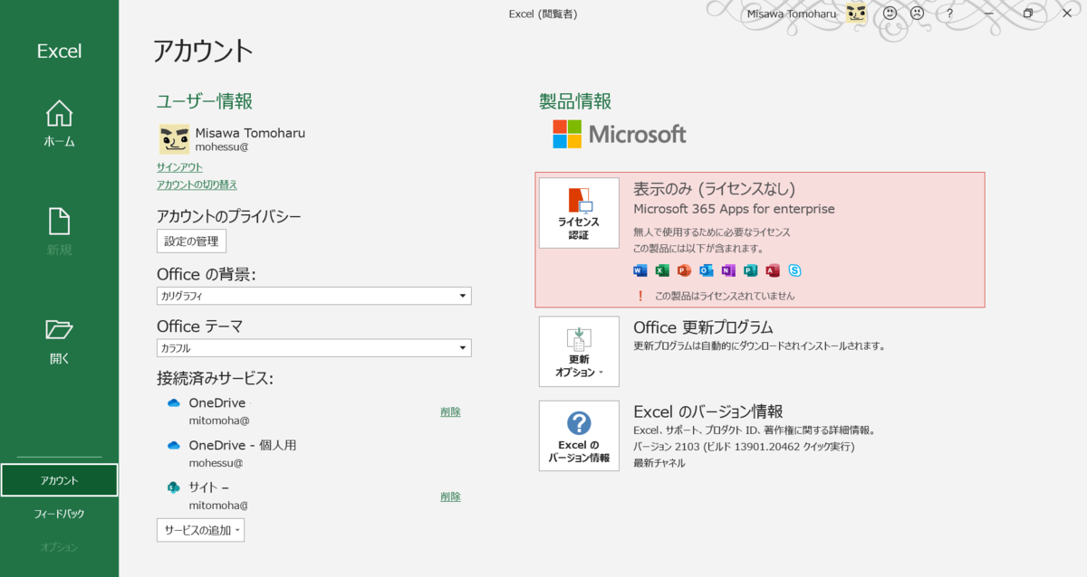Open the Home (ホーム) page

59,124
